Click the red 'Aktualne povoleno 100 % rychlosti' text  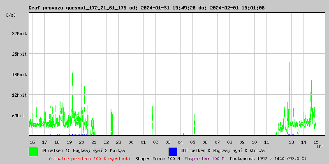click(90, 158)
